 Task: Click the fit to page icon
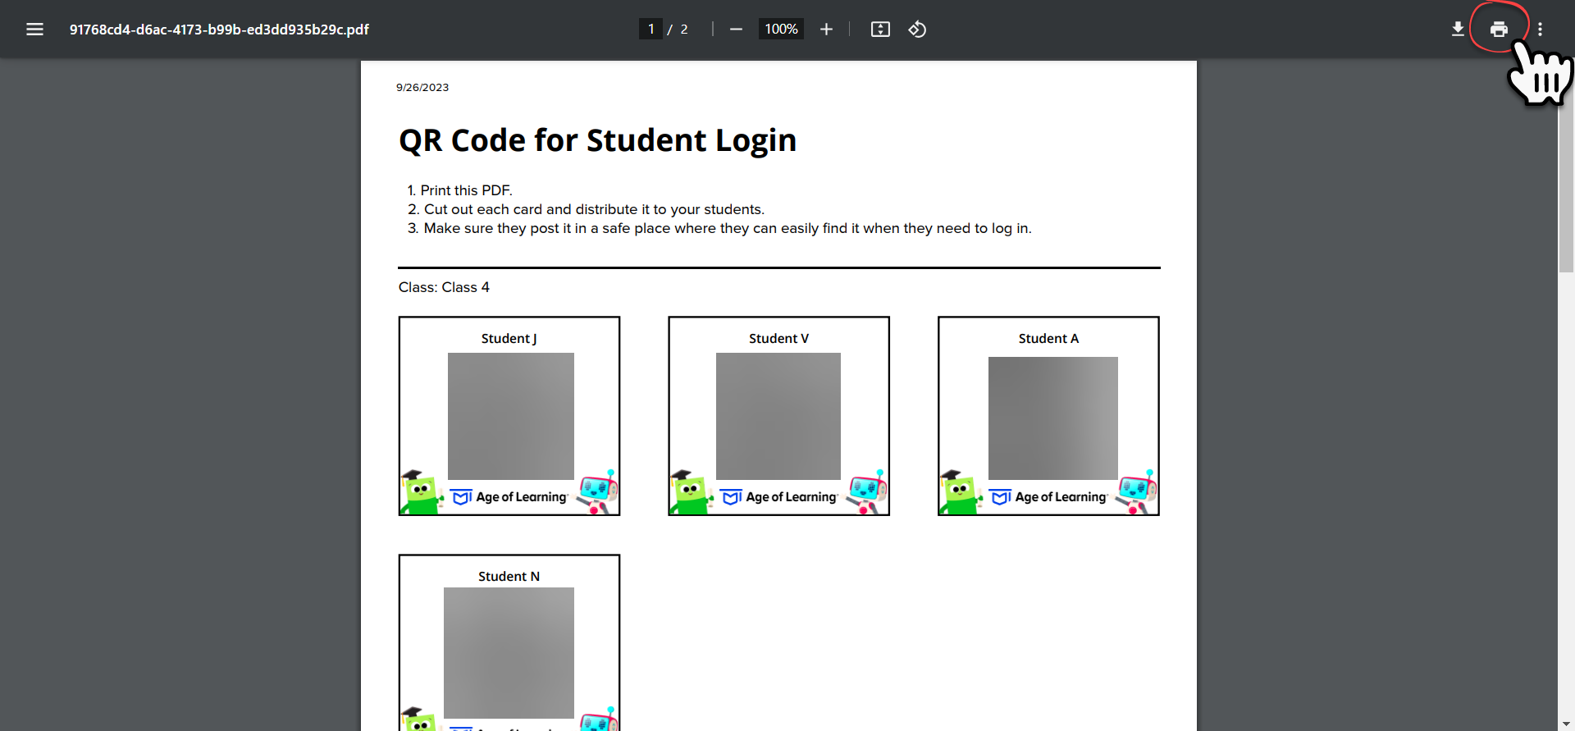point(880,30)
